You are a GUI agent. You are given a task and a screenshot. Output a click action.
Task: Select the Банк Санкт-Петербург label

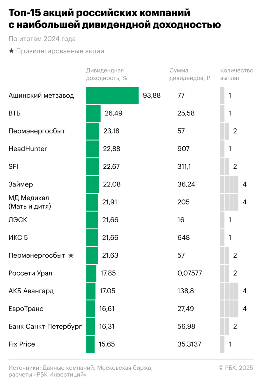pyautogui.click(x=45, y=327)
